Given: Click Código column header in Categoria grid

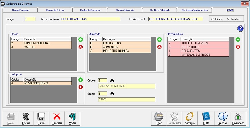Looking at the screenshot, I should (x=17, y=80).
